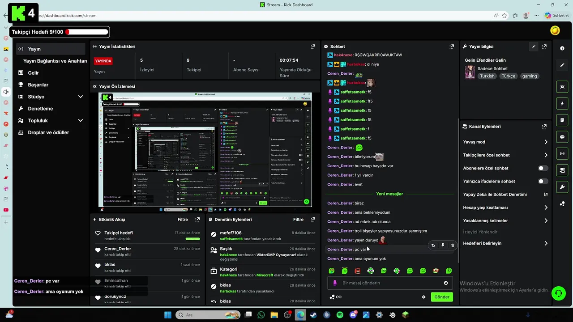This screenshot has height=322, width=573.
Task: Open WhatsApp from the taskbar
Action: (261, 315)
